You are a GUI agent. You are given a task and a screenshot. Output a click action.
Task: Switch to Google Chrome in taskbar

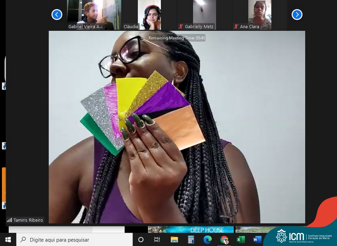click(224, 240)
